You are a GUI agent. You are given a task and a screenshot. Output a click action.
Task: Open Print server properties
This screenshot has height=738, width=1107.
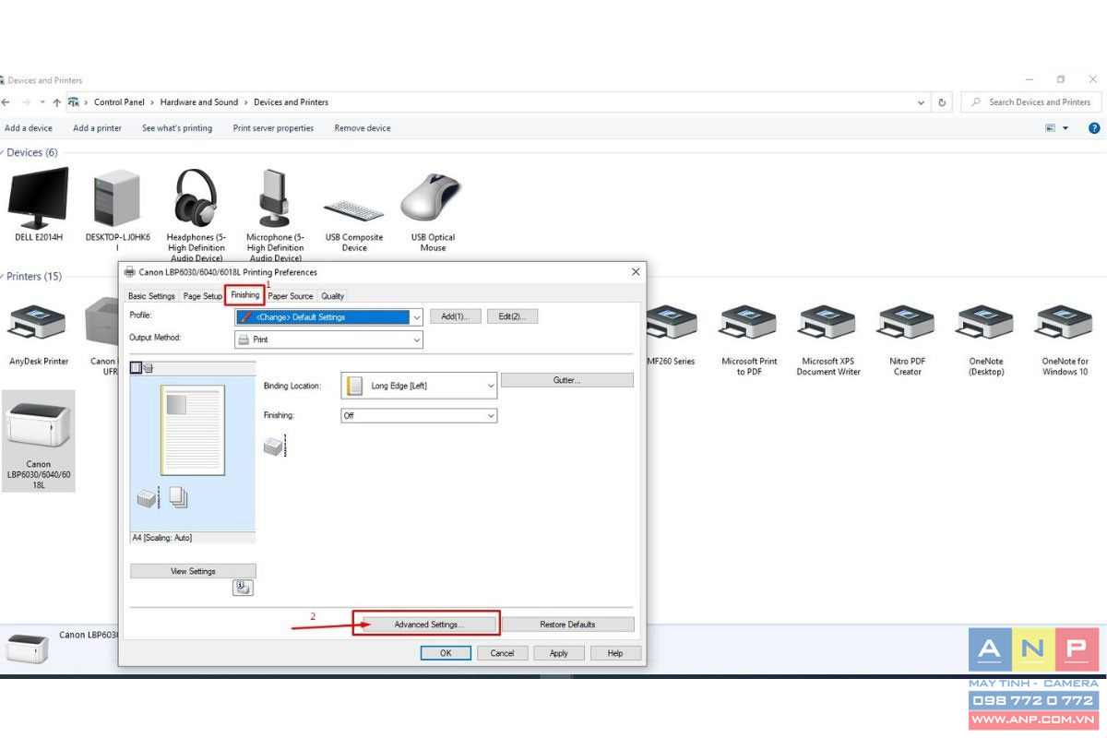(x=273, y=128)
